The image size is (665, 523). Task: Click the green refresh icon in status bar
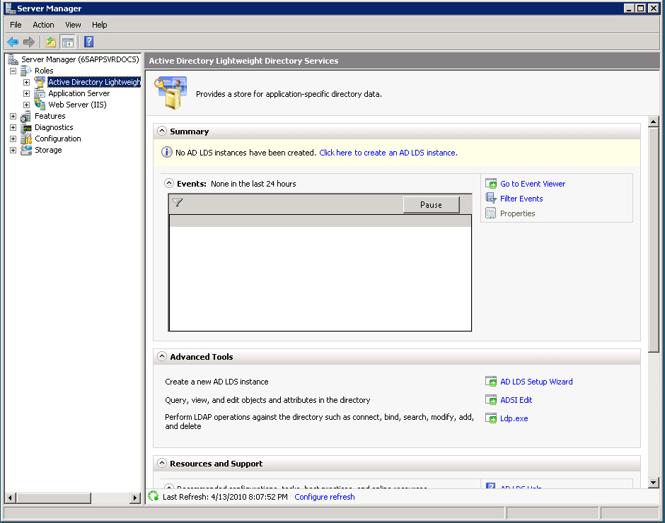154,497
